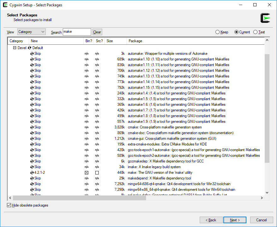
Task: Click the Bin? column header
Action: coord(89,41)
